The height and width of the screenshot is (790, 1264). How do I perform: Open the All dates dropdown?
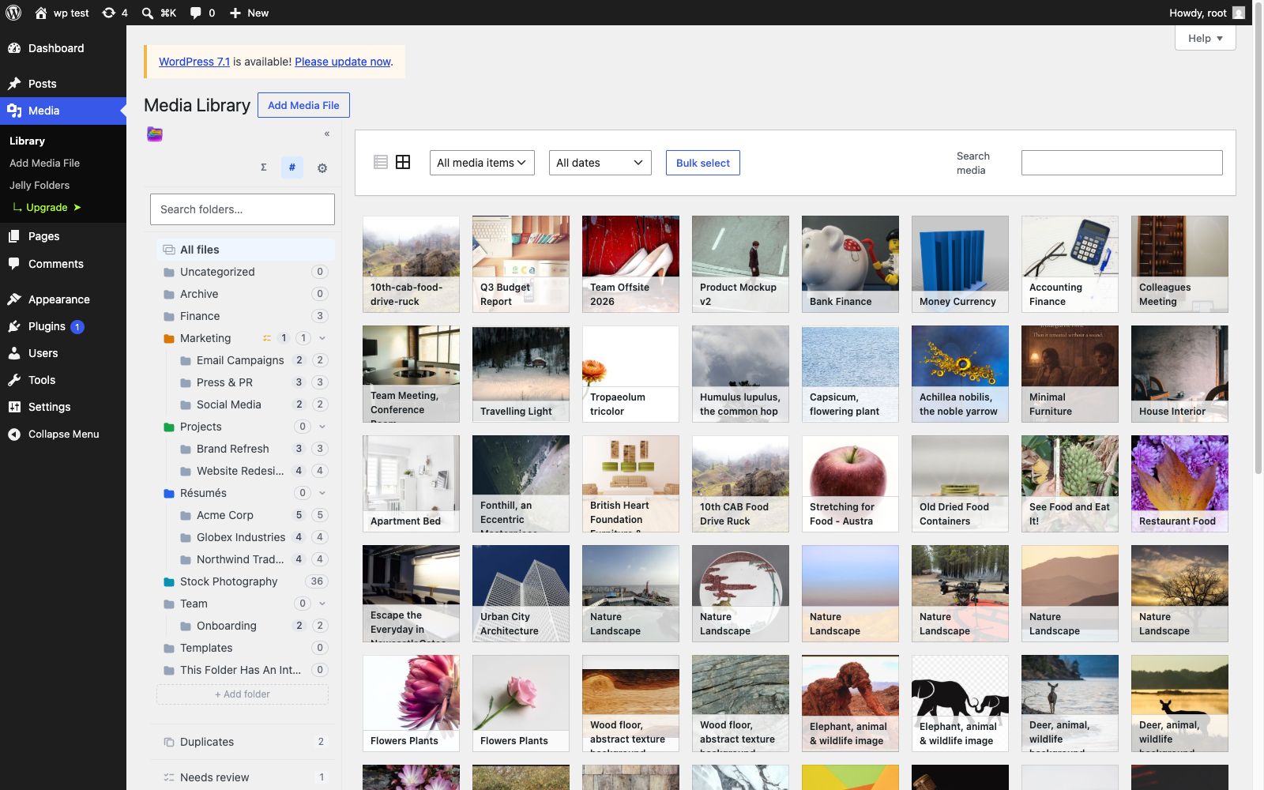[600, 163]
